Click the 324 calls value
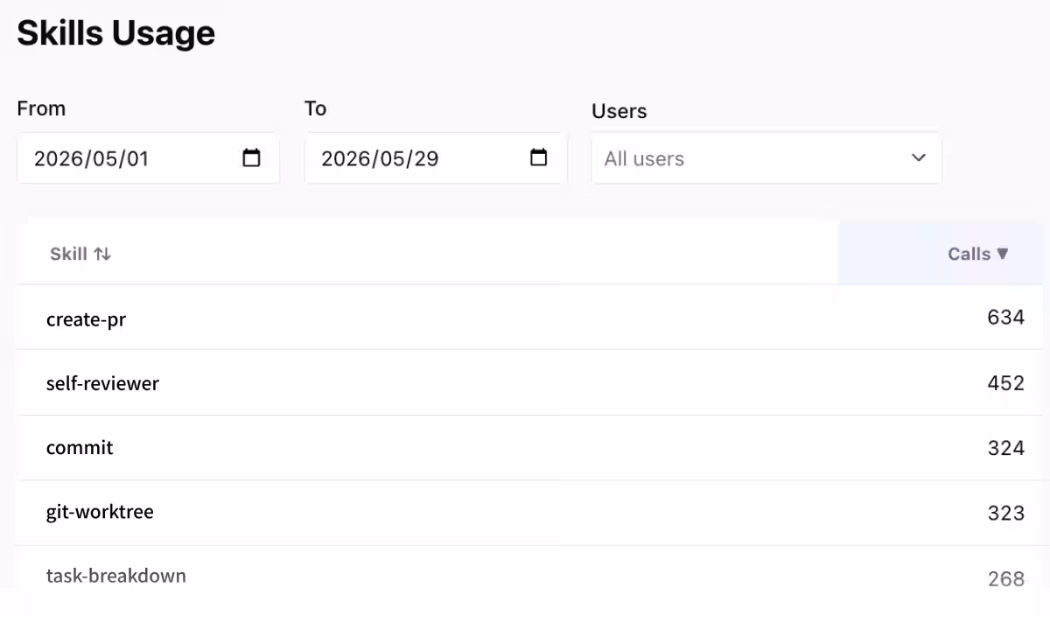The image size is (1050, 630). 1006,448
